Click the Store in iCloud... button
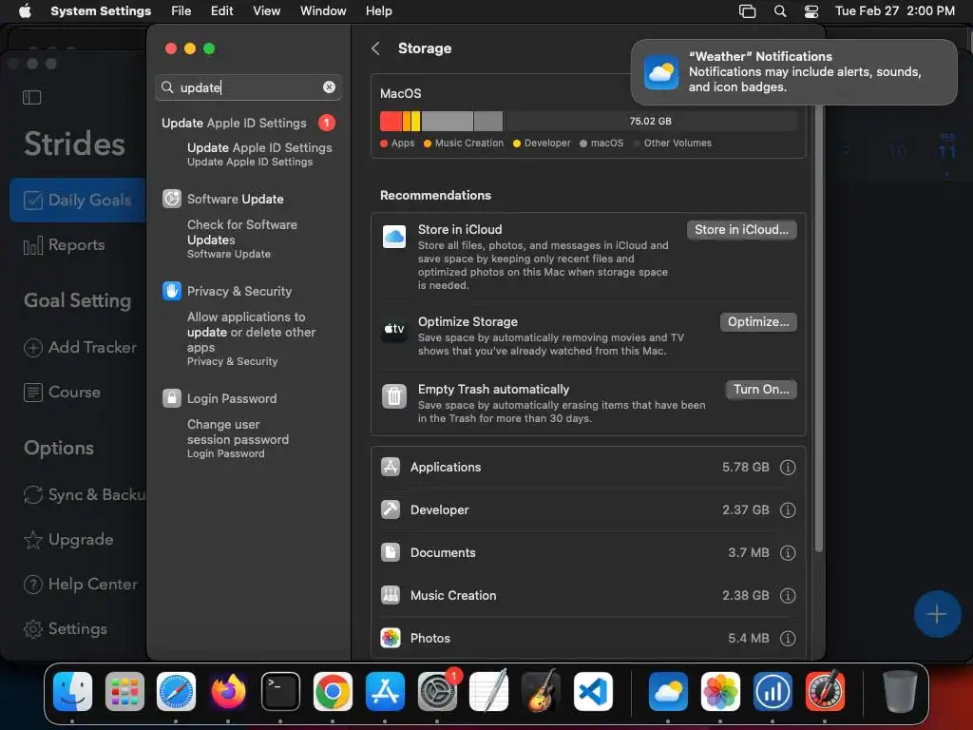973x730 pixels. pos(741,230)
